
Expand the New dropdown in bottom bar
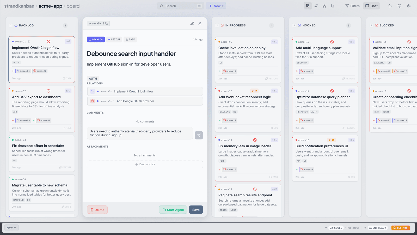(11, 228)
